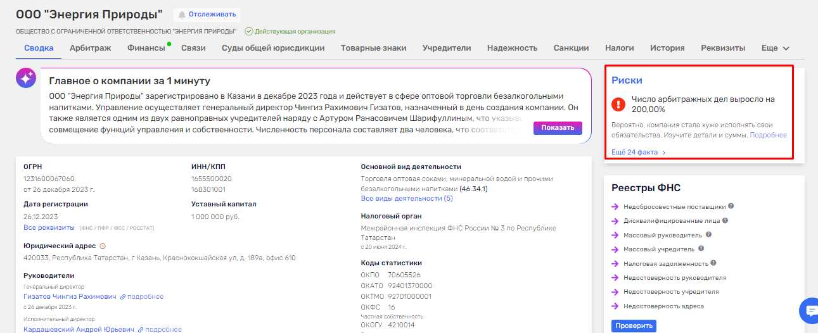Expand the Еще tabs dropdown
The image size is (818, 333).
click(x=775, y=48)
